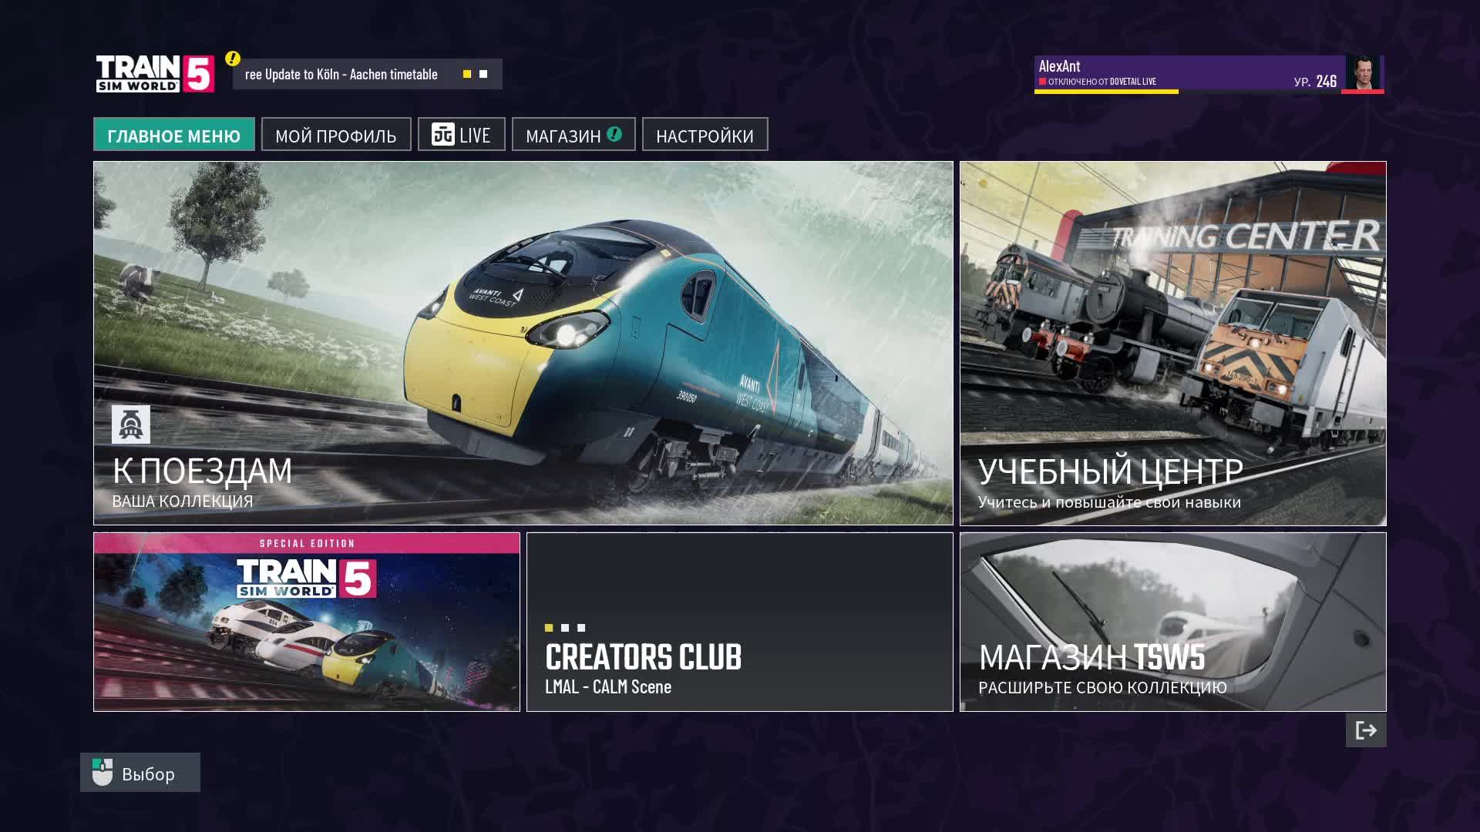
Task: Click the Выбор select hint button
Action: pos(140,772)
